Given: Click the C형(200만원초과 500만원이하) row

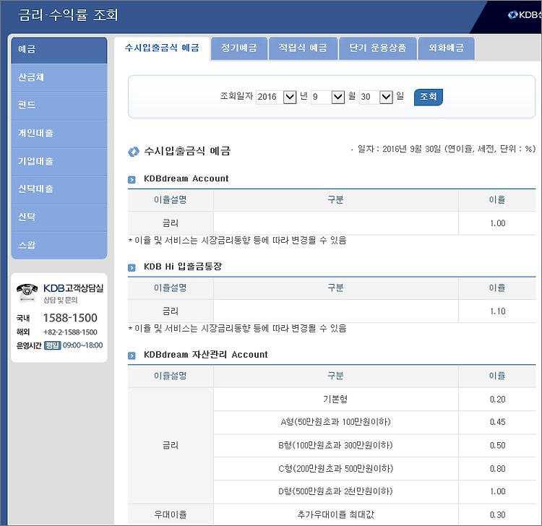Looking at the screenshot, I should coord(335,469).
